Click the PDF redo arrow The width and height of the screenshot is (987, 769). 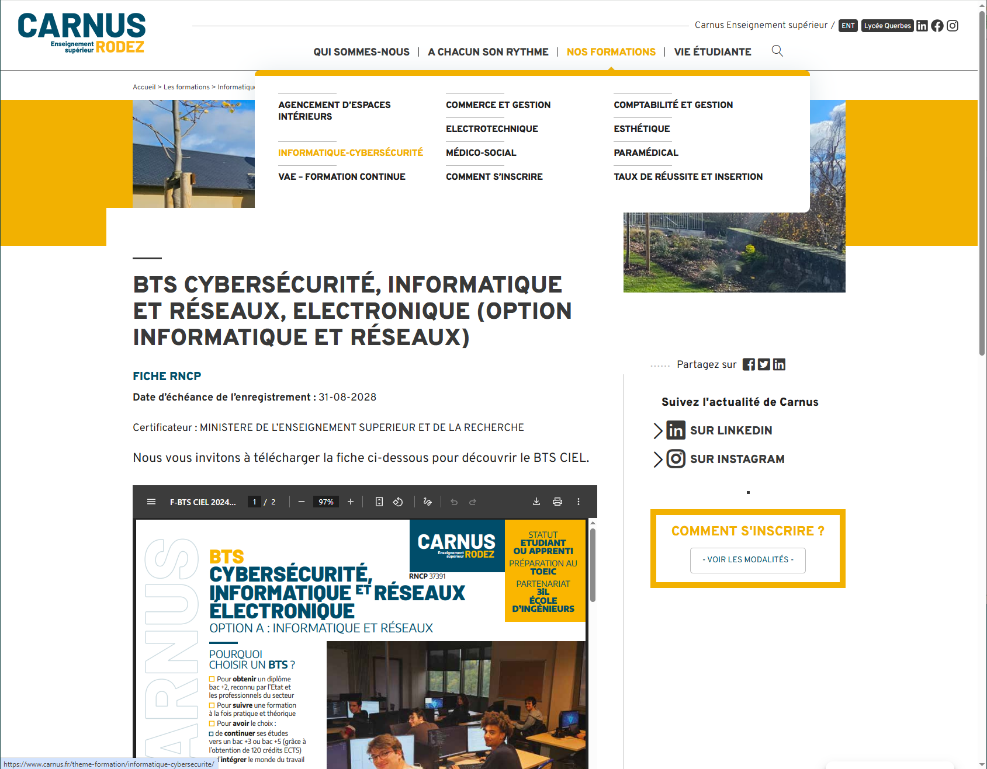click(473, 502)
